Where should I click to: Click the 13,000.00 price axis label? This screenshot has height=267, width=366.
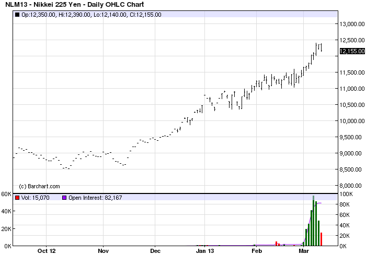coord(352,24)
